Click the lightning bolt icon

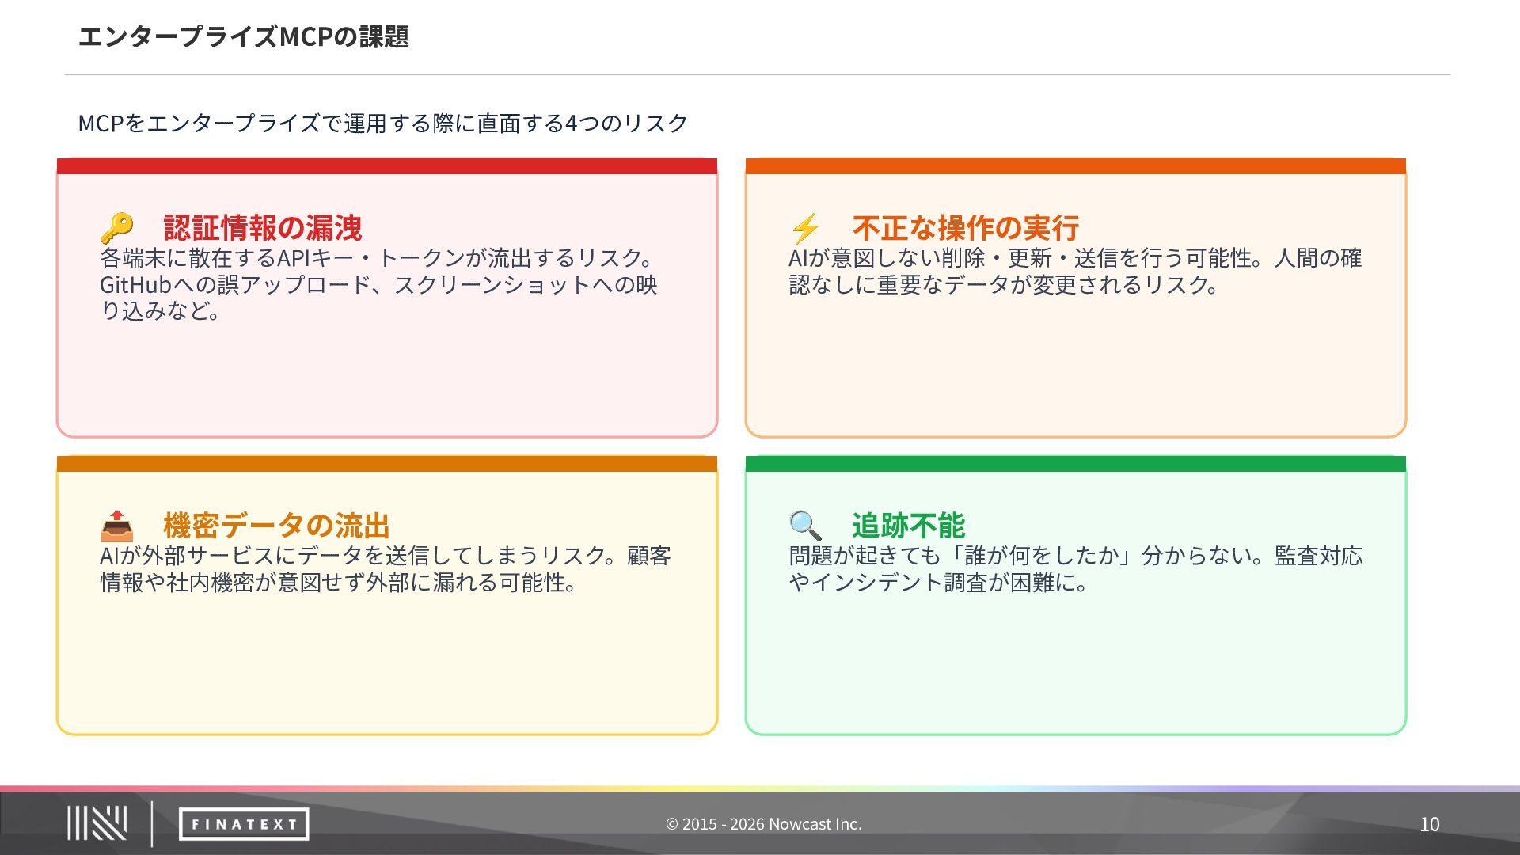pos(805,228)
